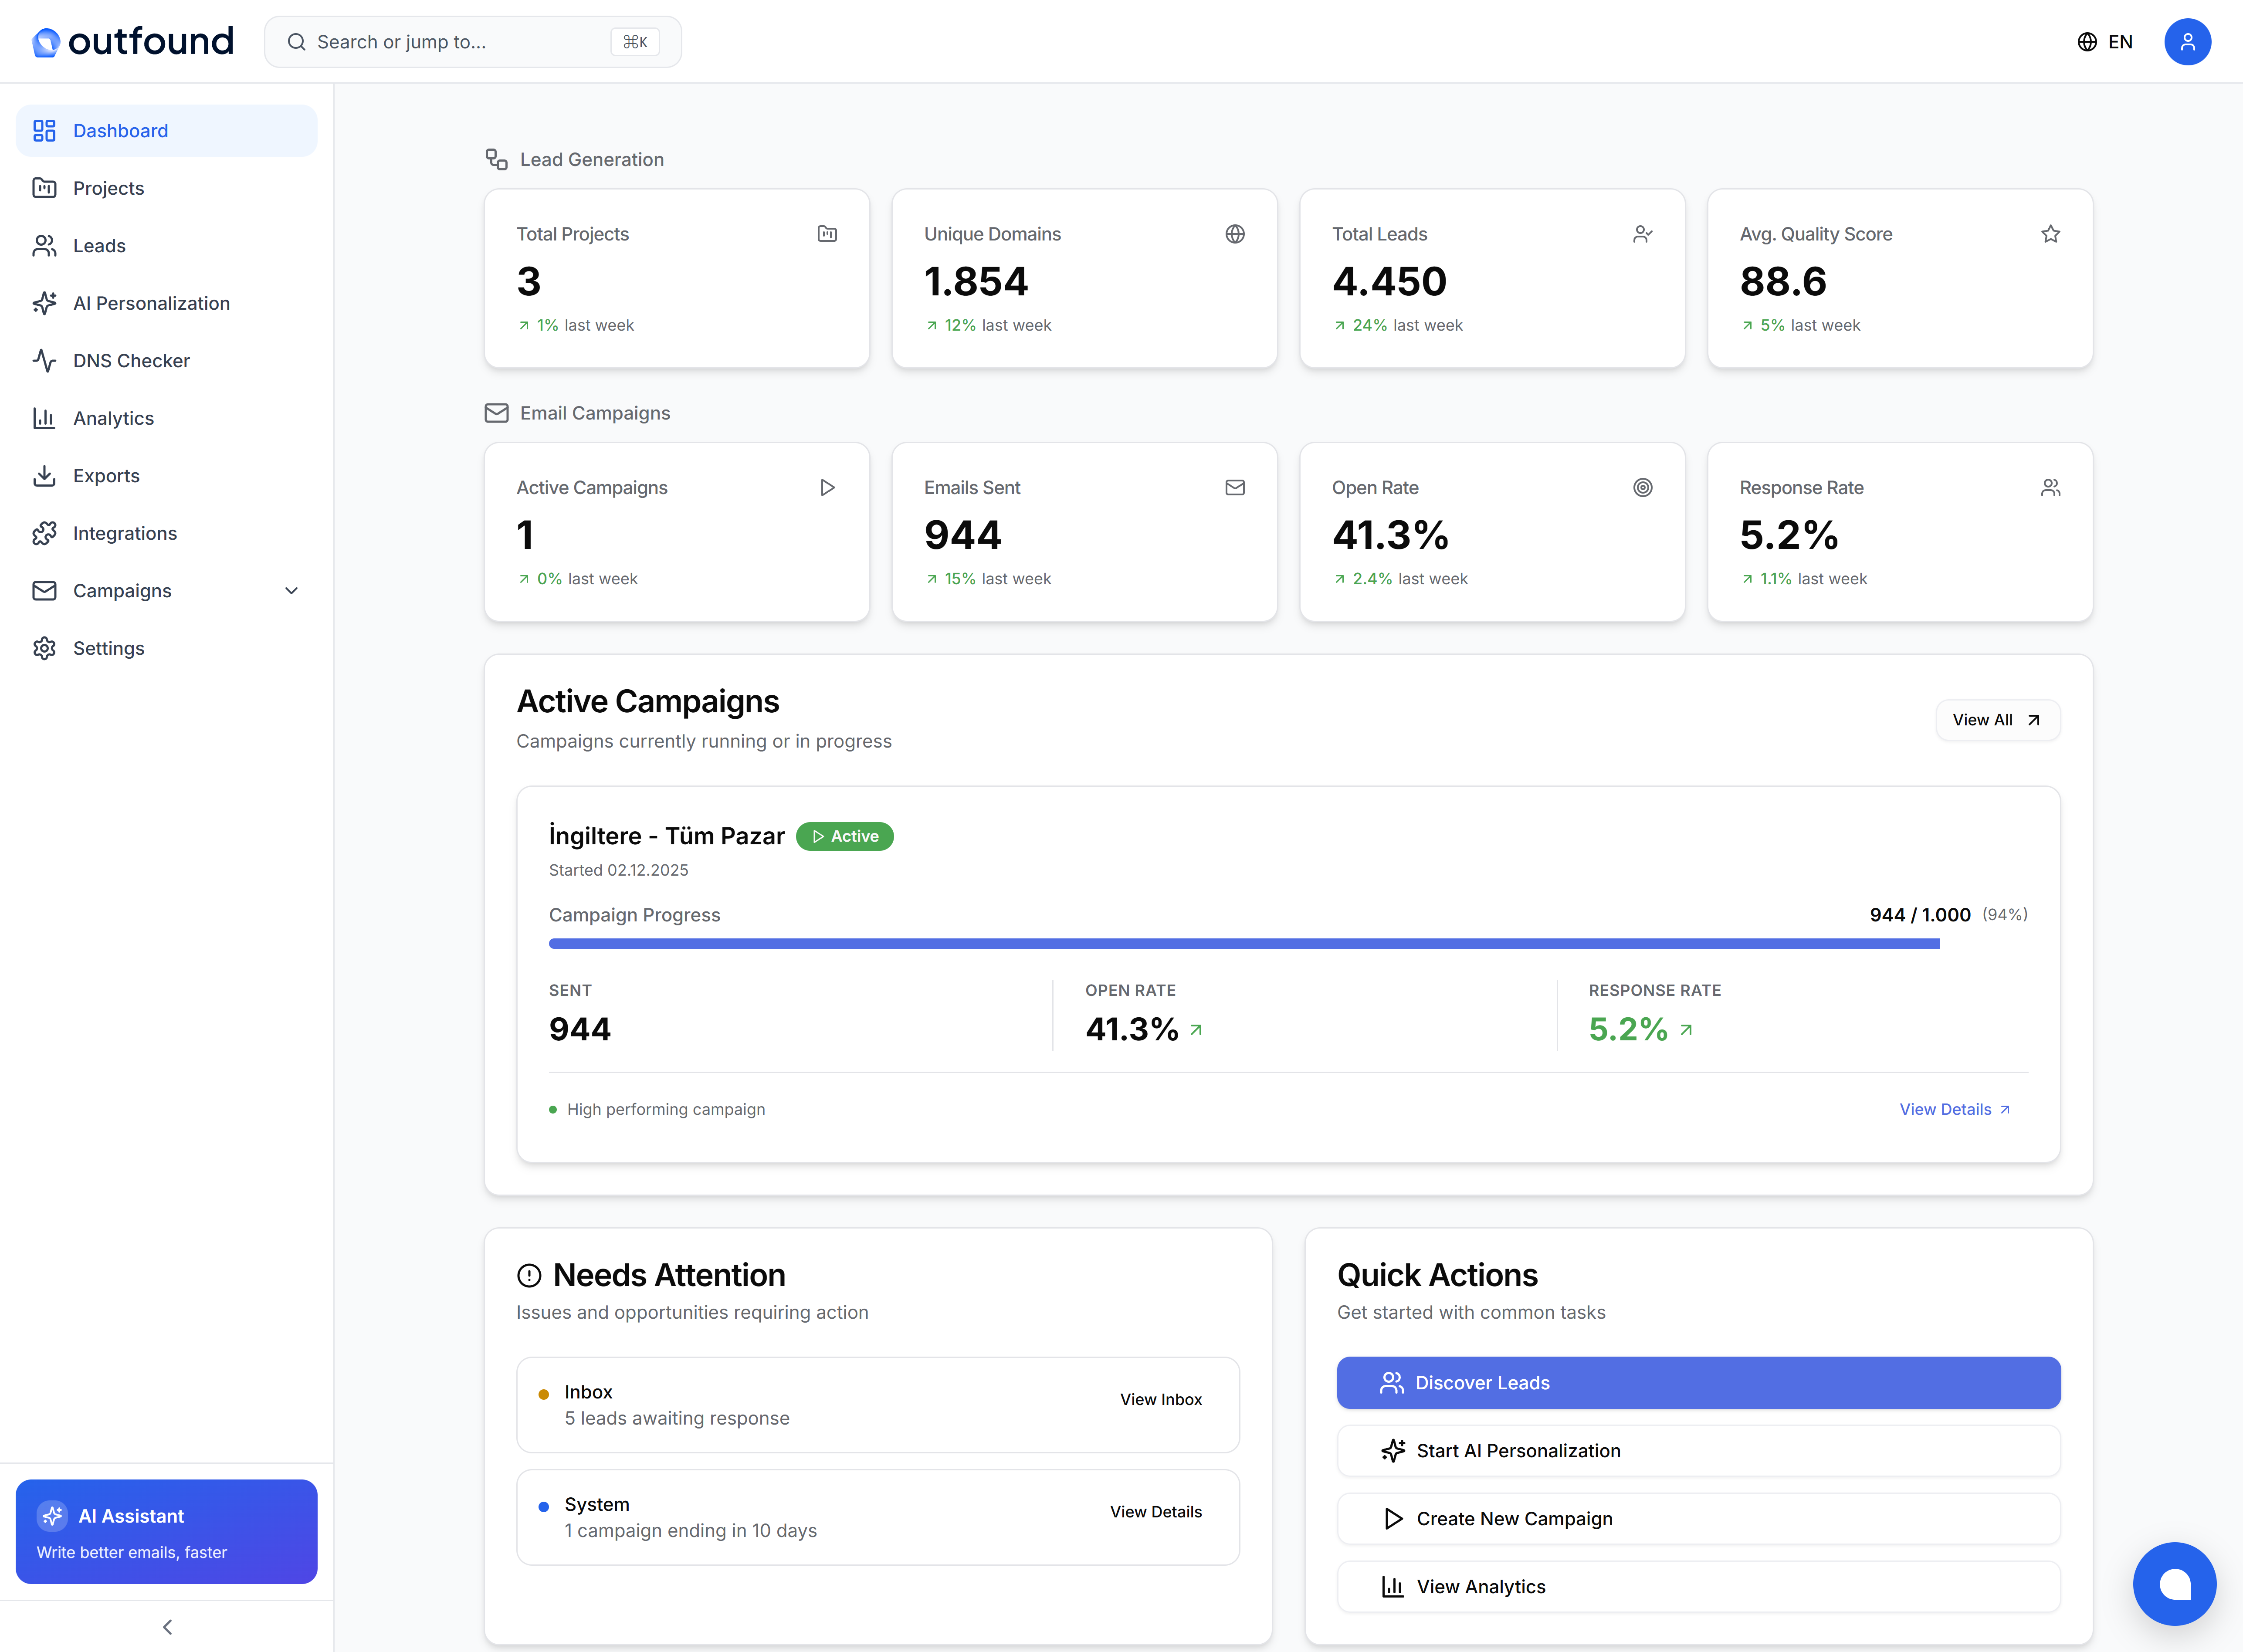Open the Analytics section
Screen dimensions: 2243x1652
(x=113, y=418)
